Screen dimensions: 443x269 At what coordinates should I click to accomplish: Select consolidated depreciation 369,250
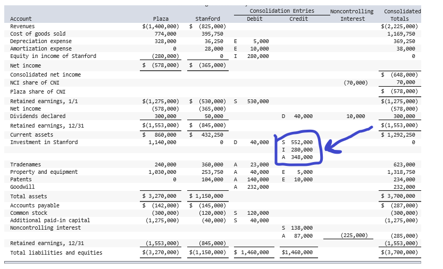(404, 41)
